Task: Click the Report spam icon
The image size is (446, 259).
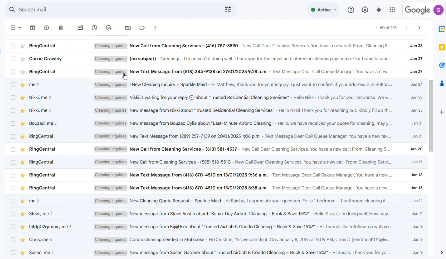Action: (x=47, y=28)
